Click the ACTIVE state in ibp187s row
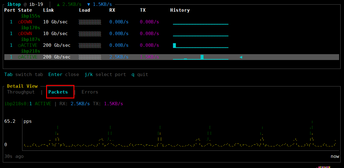The image size is (344, 168). [x=29, y=45]
